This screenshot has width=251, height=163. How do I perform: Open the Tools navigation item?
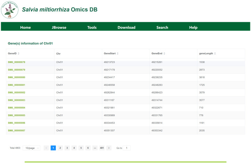click(92, 27)
